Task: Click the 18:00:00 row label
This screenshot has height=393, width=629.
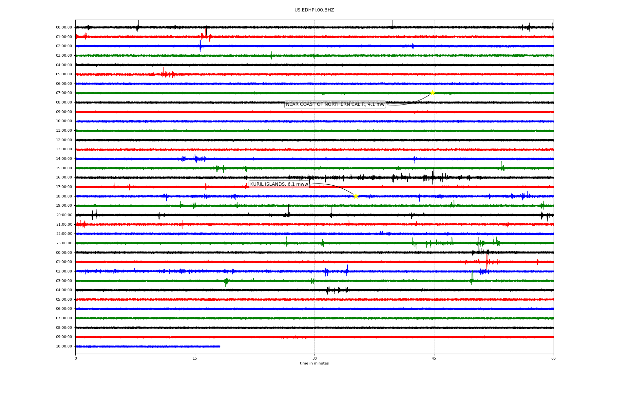Action: click(x=64, y=196)
